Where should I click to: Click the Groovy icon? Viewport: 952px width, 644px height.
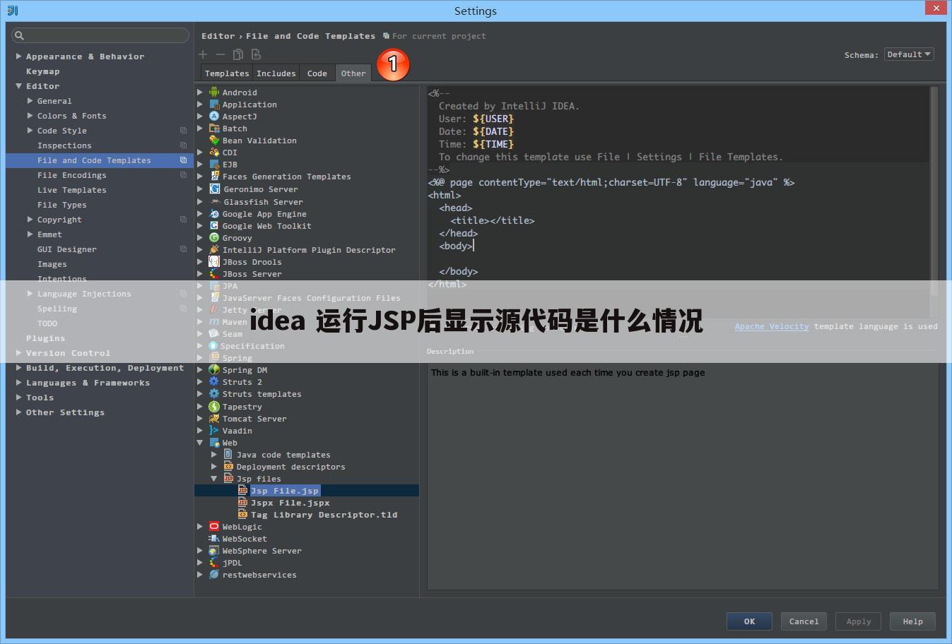[214, 237]
